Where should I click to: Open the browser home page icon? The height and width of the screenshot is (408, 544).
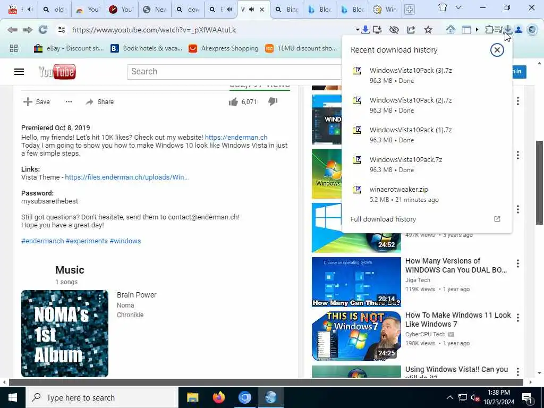[450, 30]
